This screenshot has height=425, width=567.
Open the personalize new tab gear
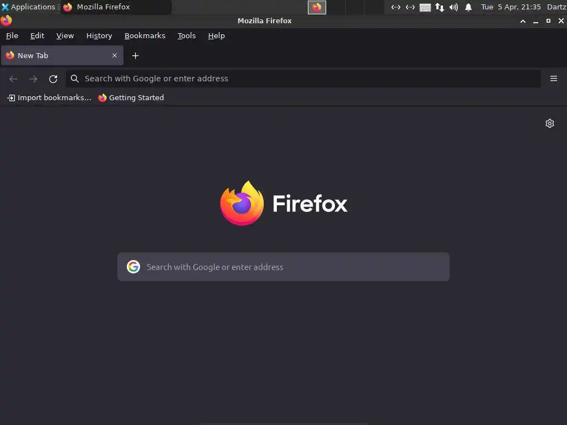point(550,123)
